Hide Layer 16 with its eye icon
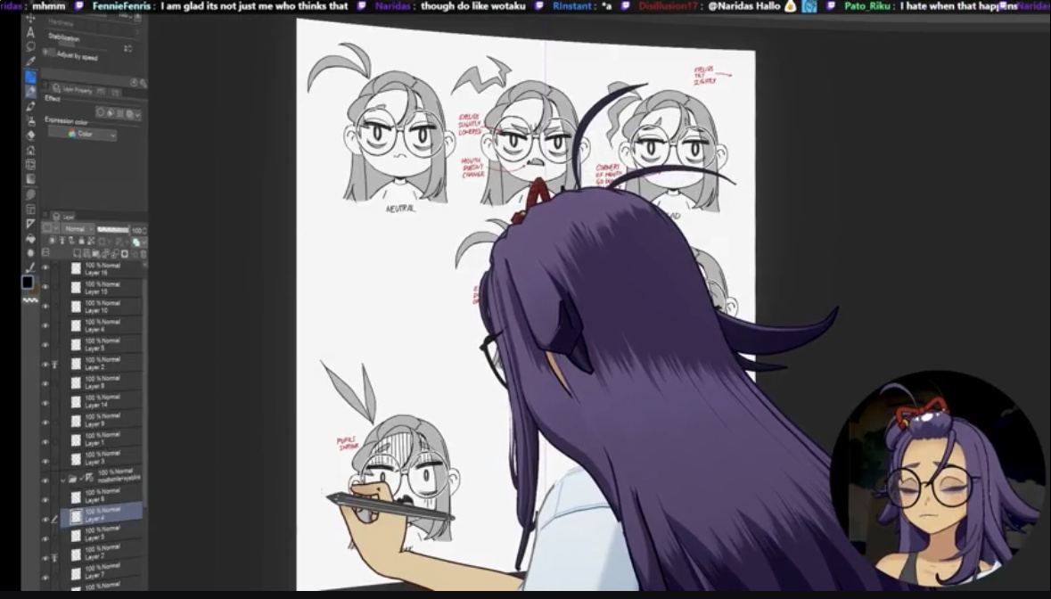This screenshot has width=1051, height=599. coord(45,267)
